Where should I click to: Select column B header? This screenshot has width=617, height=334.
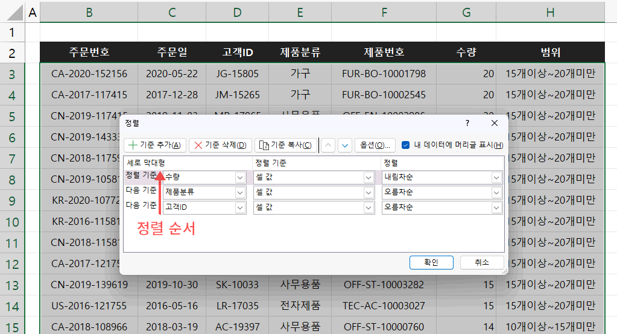89,13
